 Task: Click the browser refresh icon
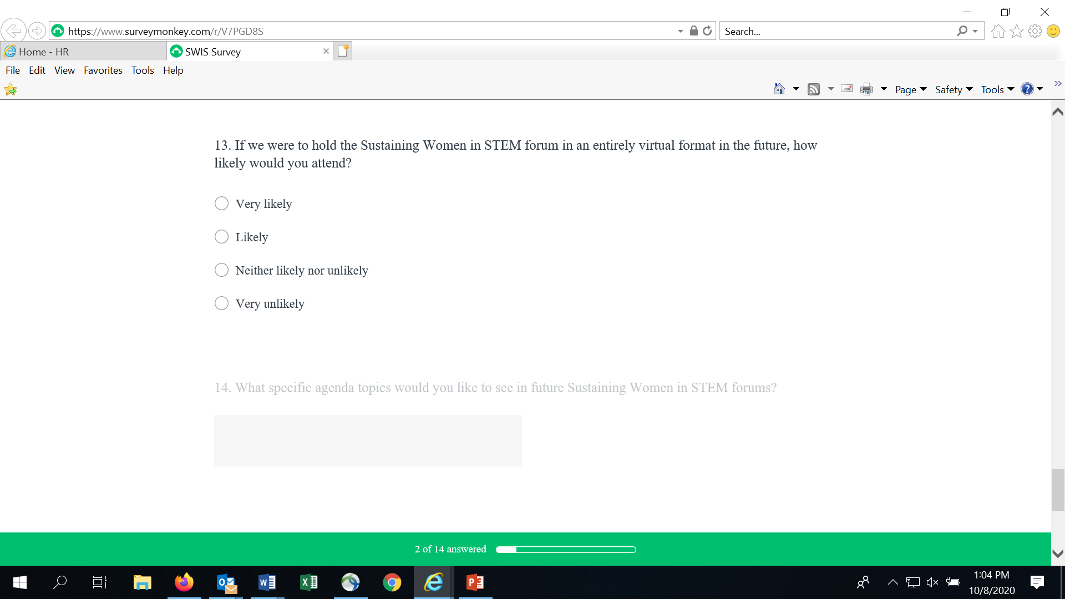707,31
